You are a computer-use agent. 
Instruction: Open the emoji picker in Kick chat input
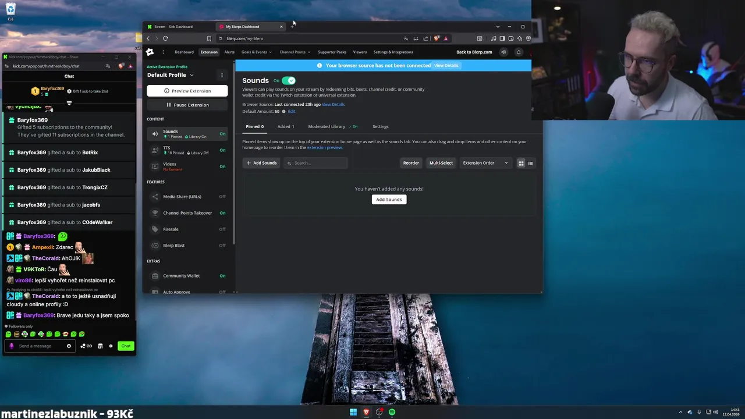(69, 346)
